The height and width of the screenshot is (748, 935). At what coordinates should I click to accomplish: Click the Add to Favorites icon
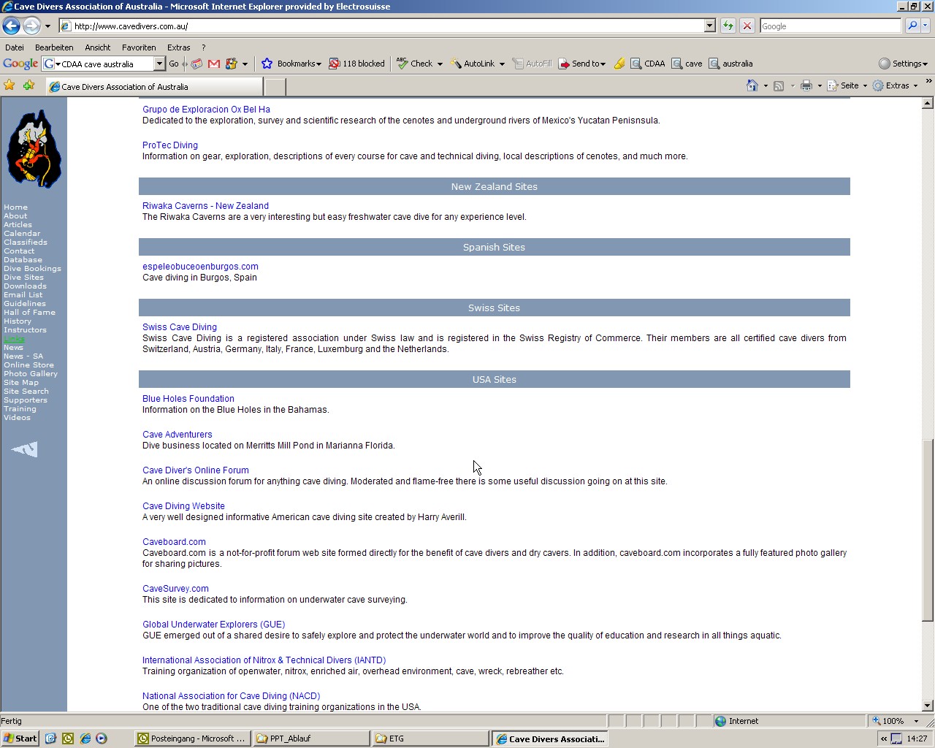pos(28,85)
